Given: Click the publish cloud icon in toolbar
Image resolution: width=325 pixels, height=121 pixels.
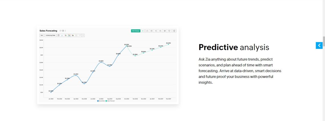Looking at the screenshot, I should coord(161,31).
